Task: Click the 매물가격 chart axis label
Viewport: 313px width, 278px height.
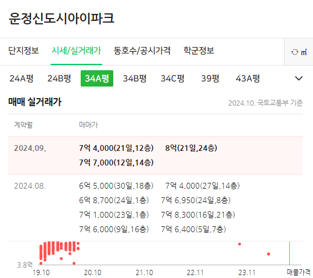Action: coord(298,272)
